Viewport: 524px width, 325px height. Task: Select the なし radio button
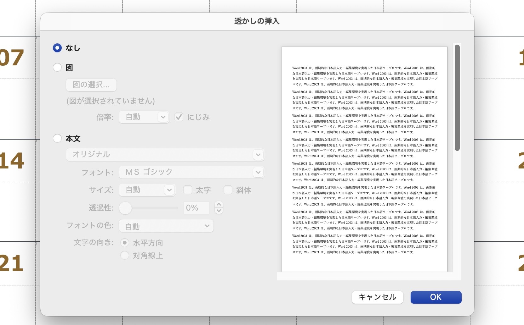(x=57, y=48)
